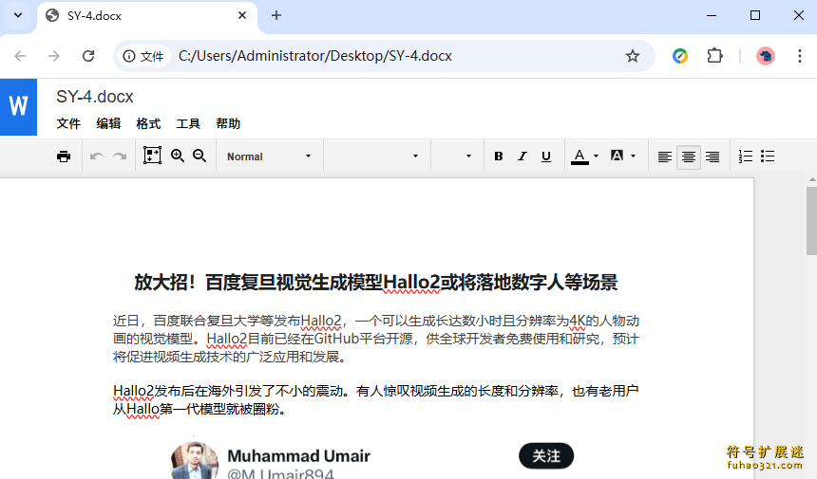Click the paragraph starting Hallo2发布后
Image resolution: width=817 pixels, height=479 pixels.
[376, 400]
